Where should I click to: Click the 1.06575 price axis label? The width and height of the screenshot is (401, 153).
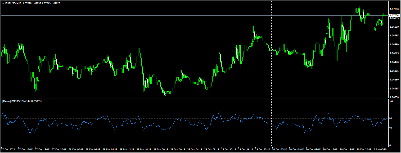[394, 53]
